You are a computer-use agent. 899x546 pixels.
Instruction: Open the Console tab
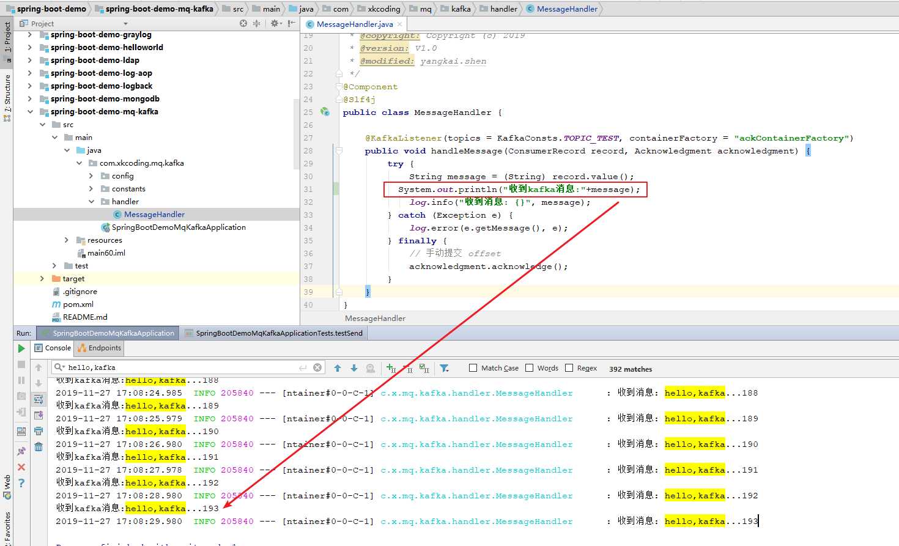pos(53,348)
